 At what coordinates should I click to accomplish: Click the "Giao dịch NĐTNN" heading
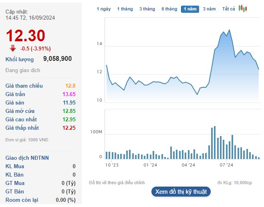[27, 158]
